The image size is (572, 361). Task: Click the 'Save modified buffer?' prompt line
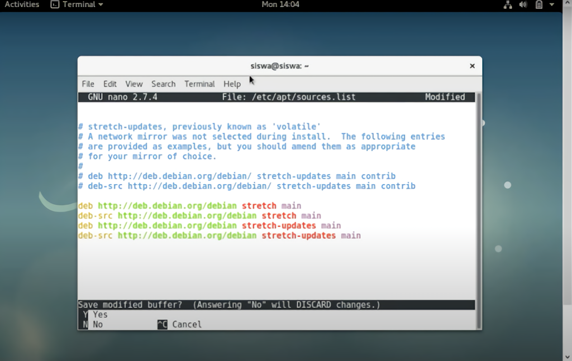coord(276,305)
